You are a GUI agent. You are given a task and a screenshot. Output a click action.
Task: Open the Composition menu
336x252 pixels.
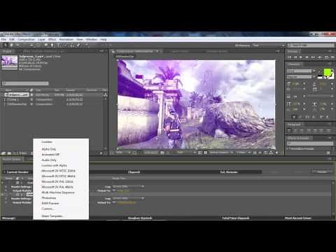tap(26, 39)
